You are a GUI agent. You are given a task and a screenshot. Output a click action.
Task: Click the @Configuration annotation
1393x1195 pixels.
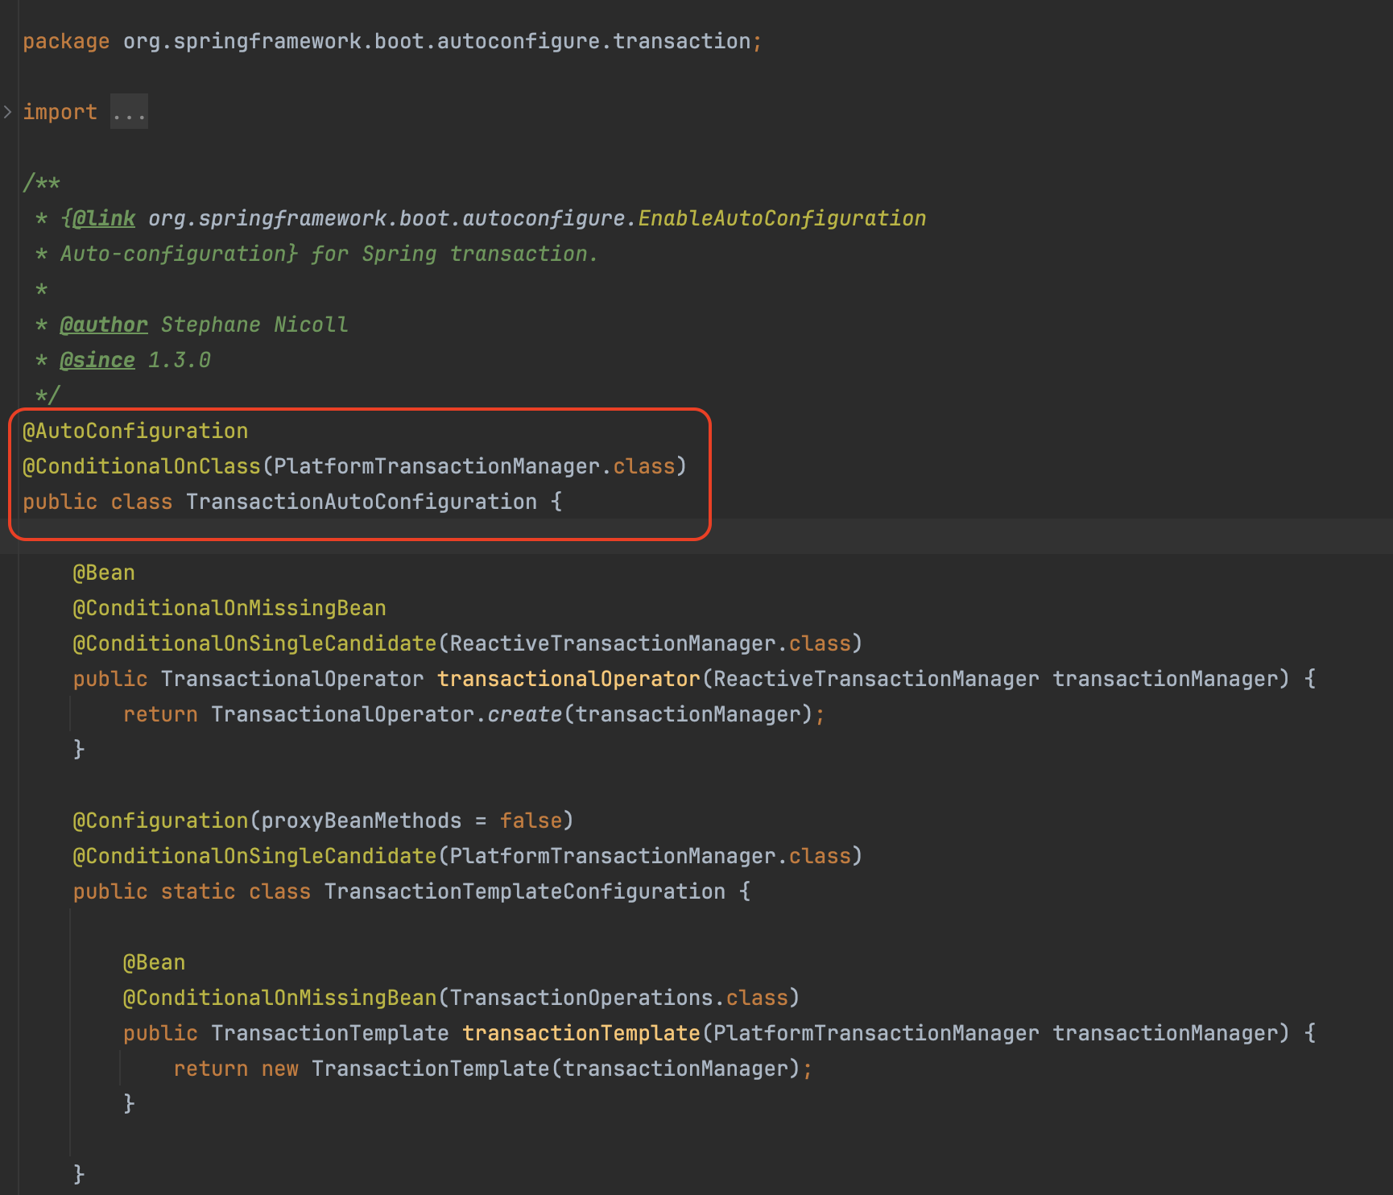click(x=160, y=821)
